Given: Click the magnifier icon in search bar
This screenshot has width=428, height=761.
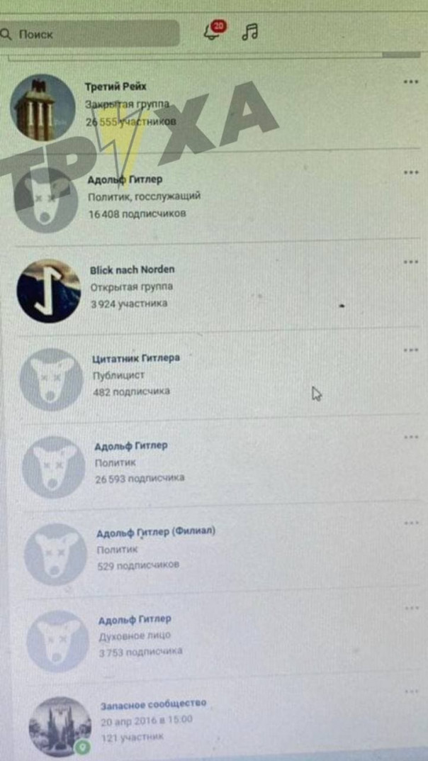Looking at the screenshot, I should tap(6, 35).
